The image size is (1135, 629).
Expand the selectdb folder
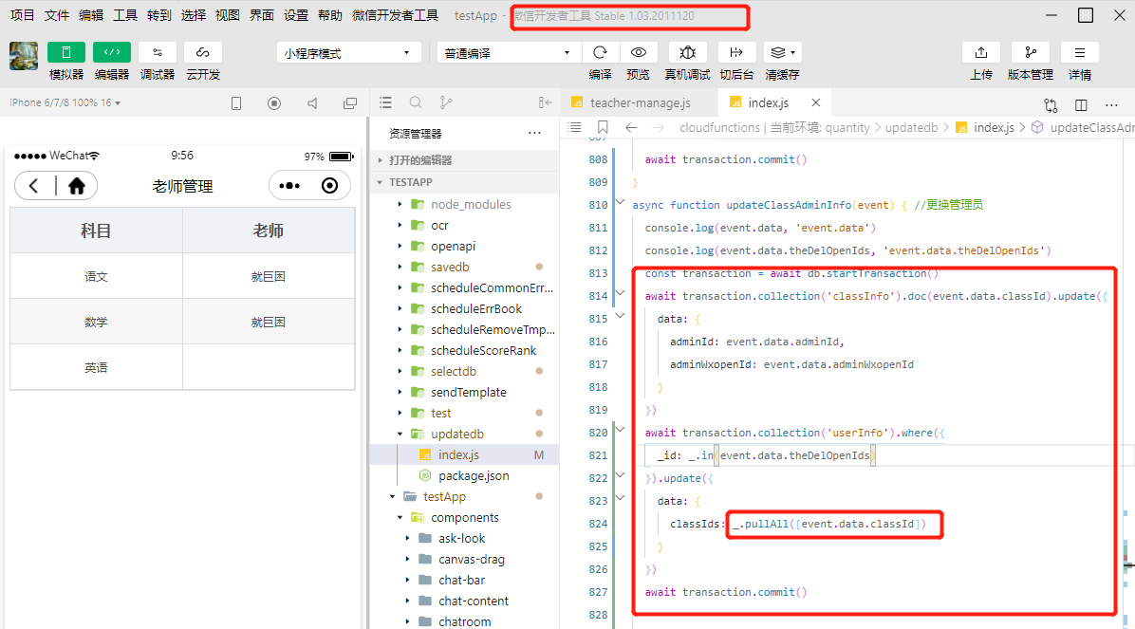point(465,372)
